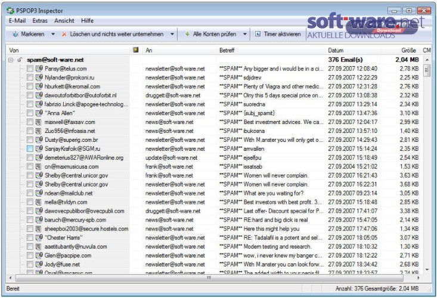Image resolution: width=437 pixels, height=298 pixels.
Task: Click the update@soft-ware.net recipient cell
Action: [x=171, y=157]
